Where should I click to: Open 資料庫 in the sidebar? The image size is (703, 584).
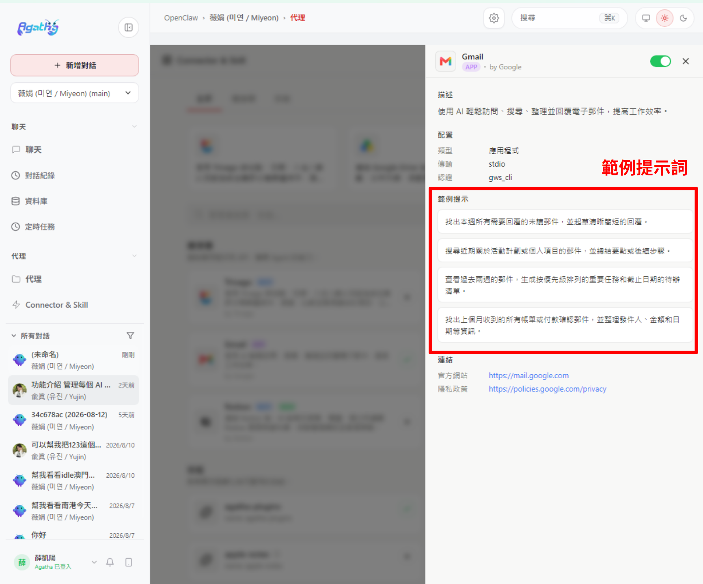point(75,201)
